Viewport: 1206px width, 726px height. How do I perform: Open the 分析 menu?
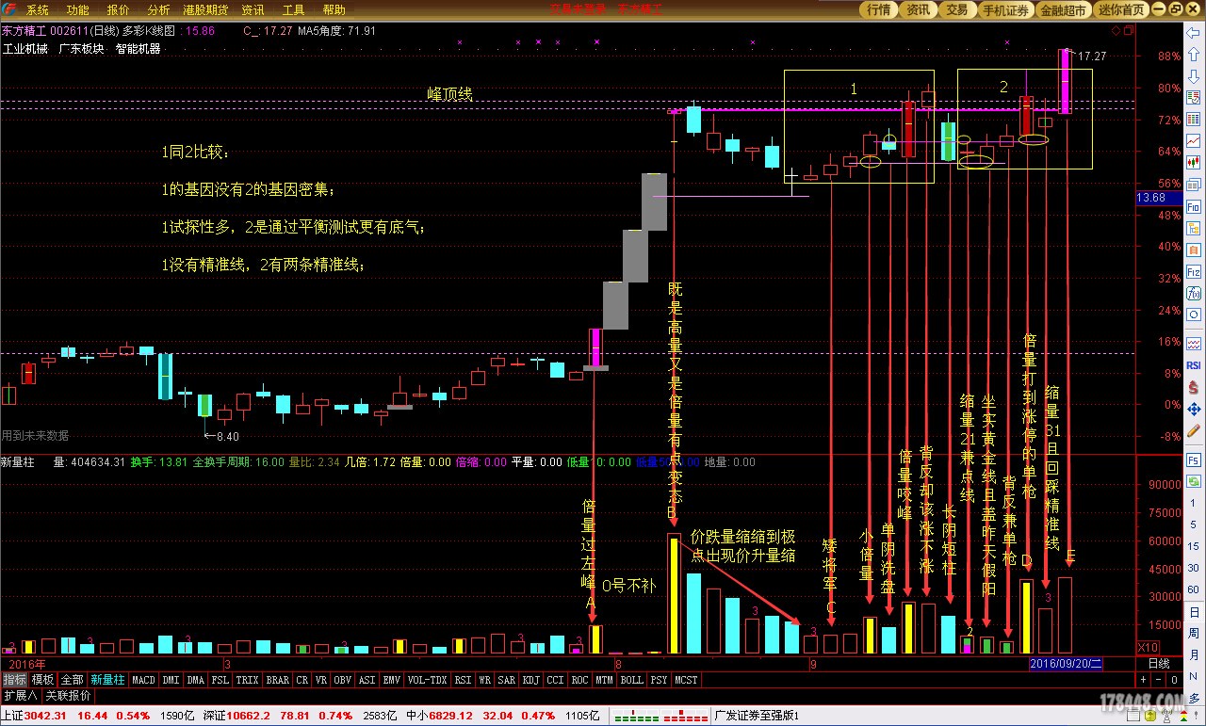pyautogui.click(x=158, y=10)
